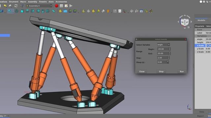Open the Select Variable angle dropdown
211x118 pixels.
(x=164, y=45)
